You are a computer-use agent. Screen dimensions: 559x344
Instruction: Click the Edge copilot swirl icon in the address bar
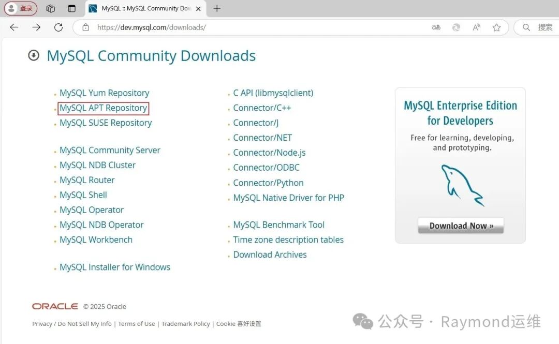click(456, 27)
